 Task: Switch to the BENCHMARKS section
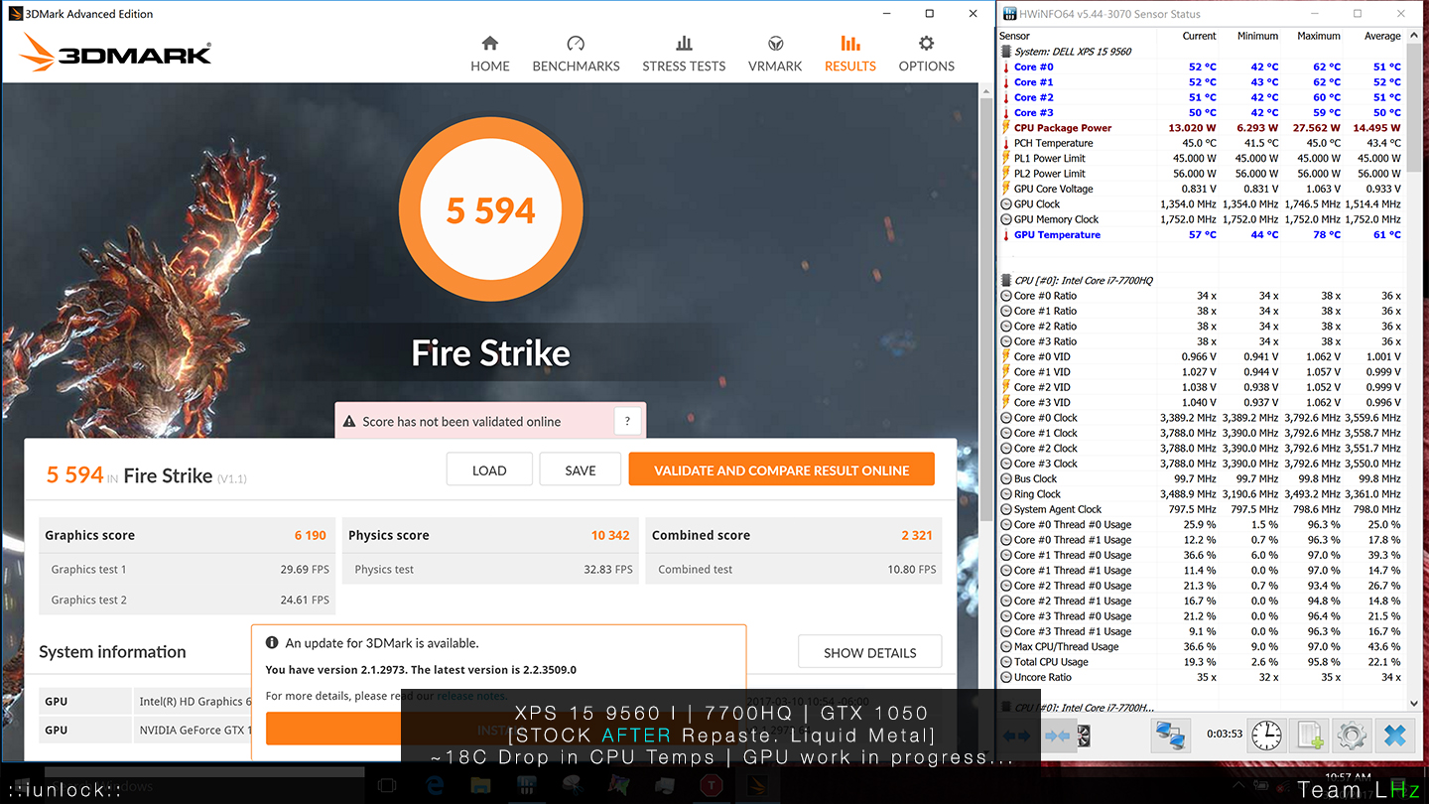(x=576, y=54)
